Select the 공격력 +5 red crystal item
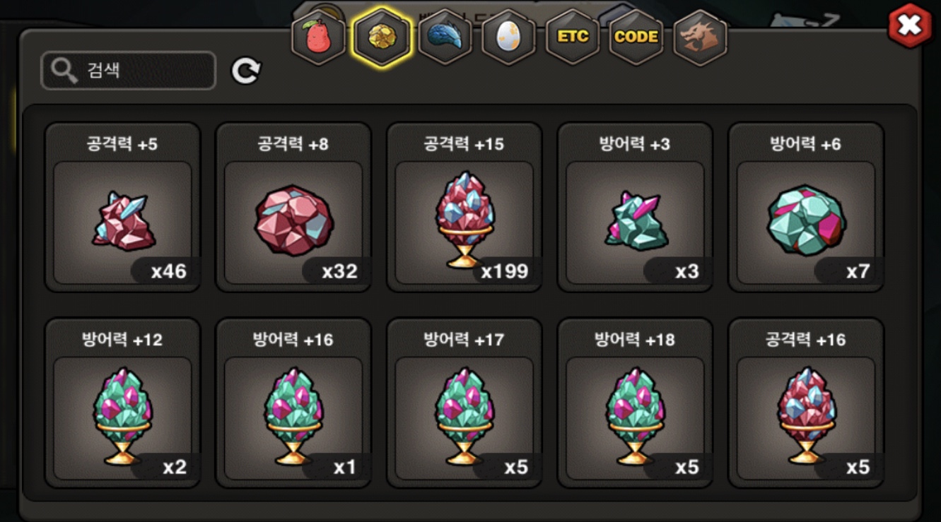Image resolution: width=941 pixels, height=522 pixels. click(122, 207)
